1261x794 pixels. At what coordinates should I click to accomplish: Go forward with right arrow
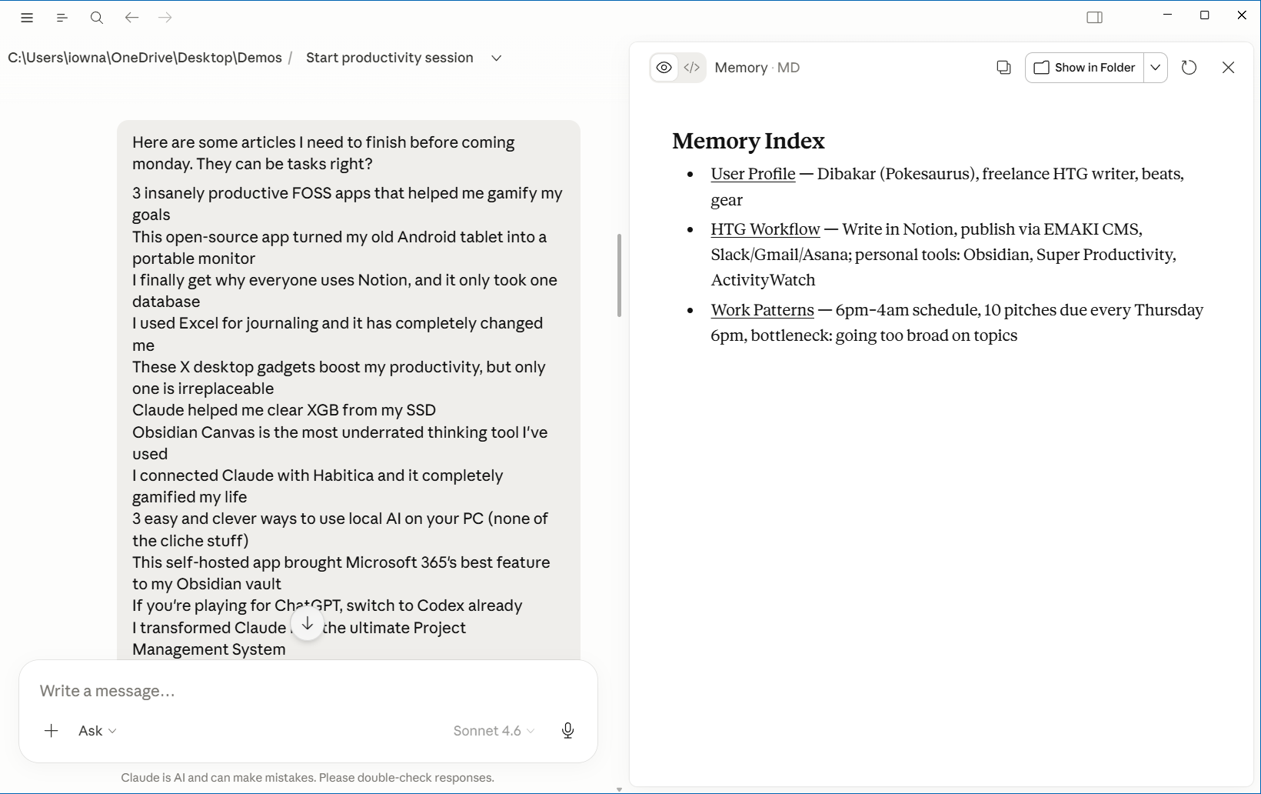tap(165, 18)
